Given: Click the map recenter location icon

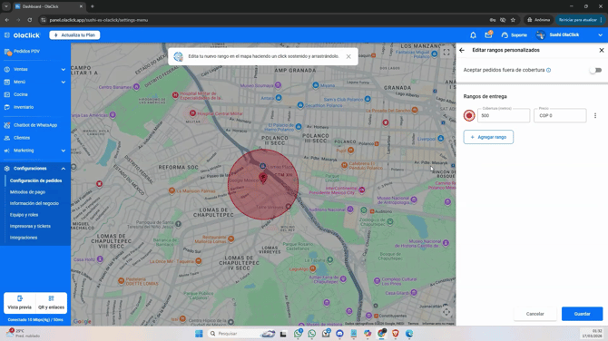Looking at the screenshot, I should pyautogui.click(x=446, y=312).
